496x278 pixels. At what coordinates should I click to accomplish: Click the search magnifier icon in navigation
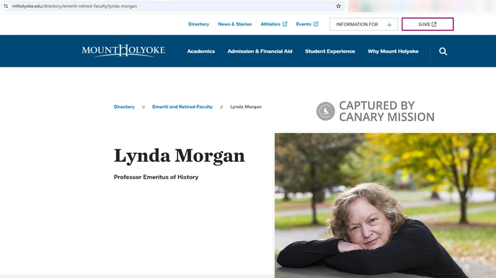tap(443, 51)
